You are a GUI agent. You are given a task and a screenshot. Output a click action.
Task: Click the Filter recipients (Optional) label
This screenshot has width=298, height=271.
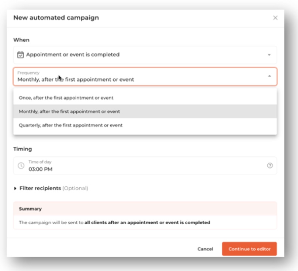coord(54,188)
